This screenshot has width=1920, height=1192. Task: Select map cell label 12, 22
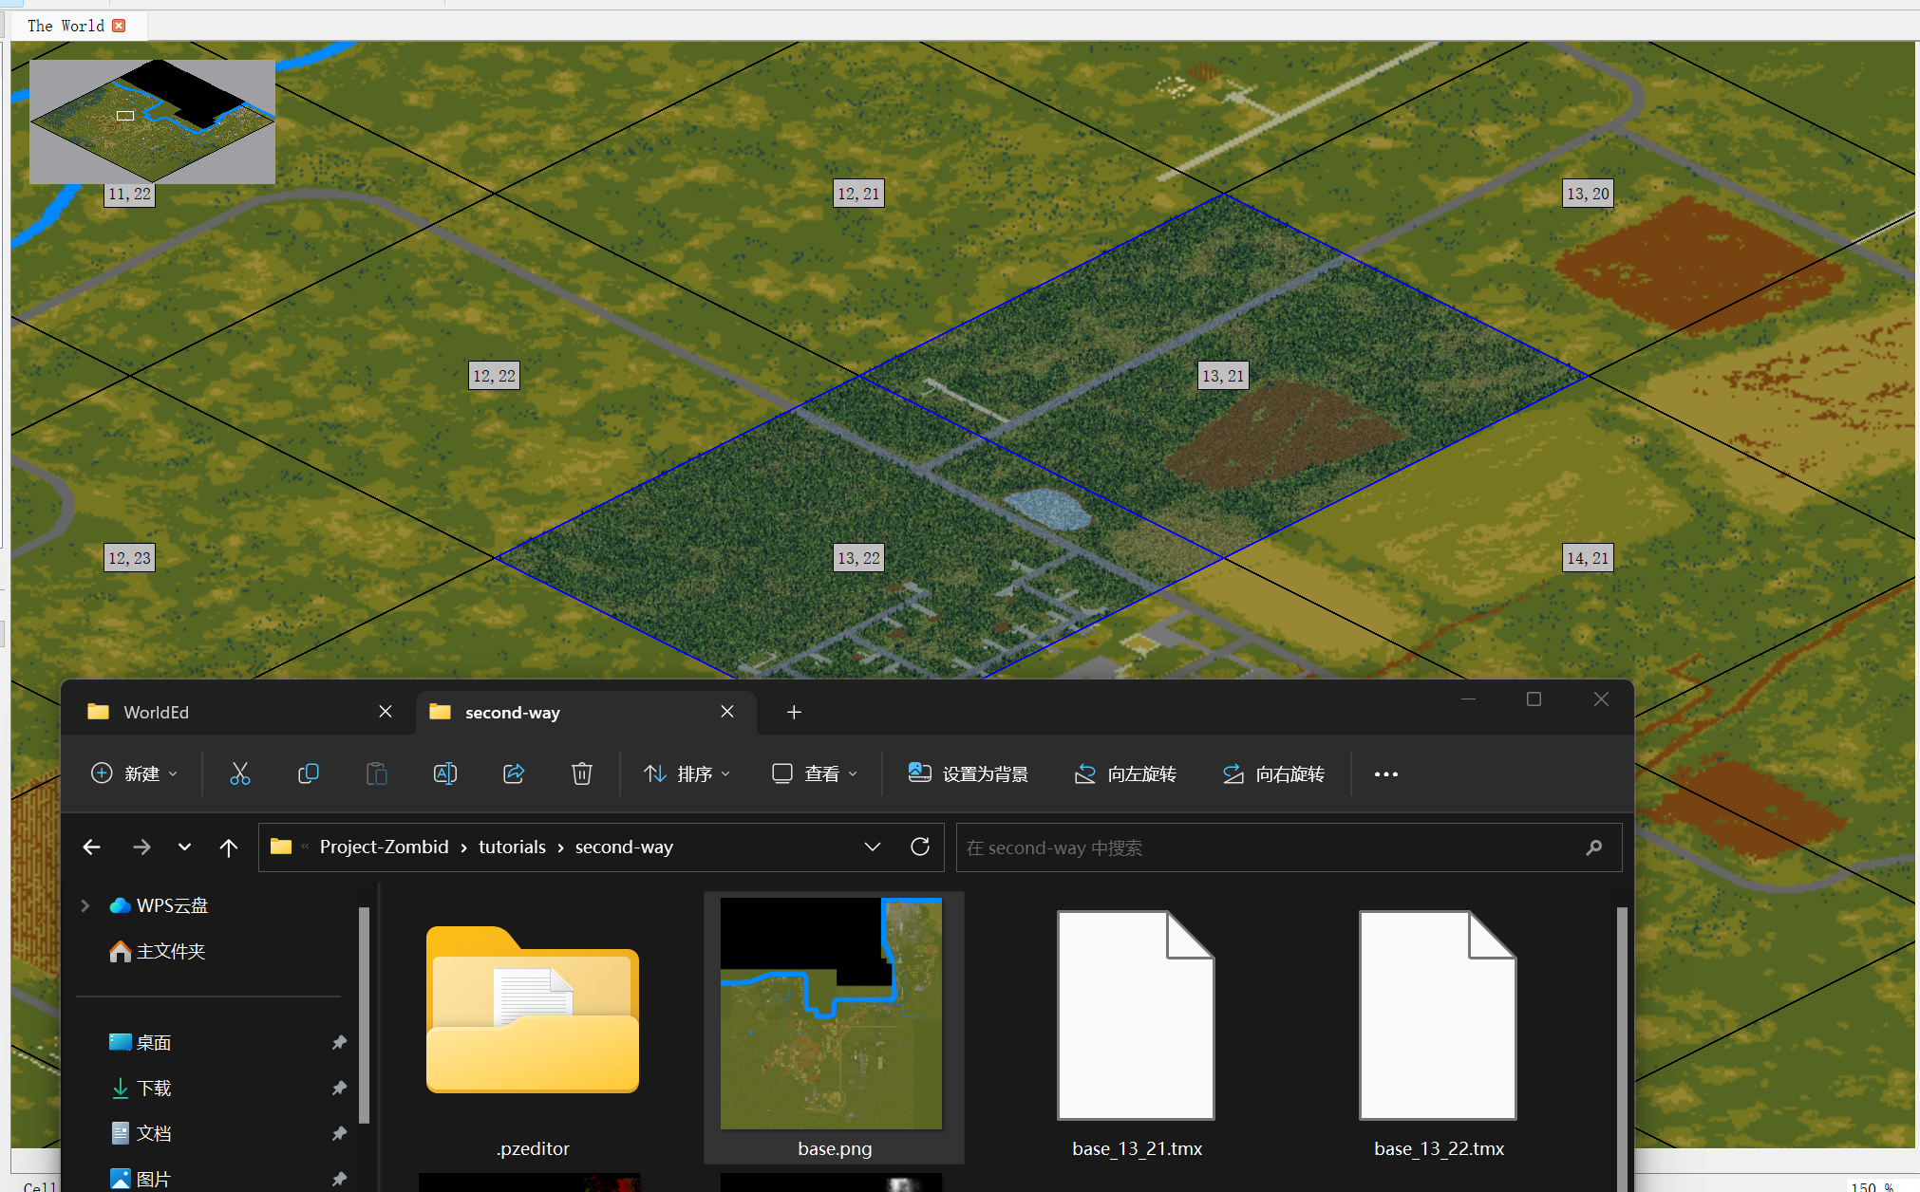tap(495, 376)
